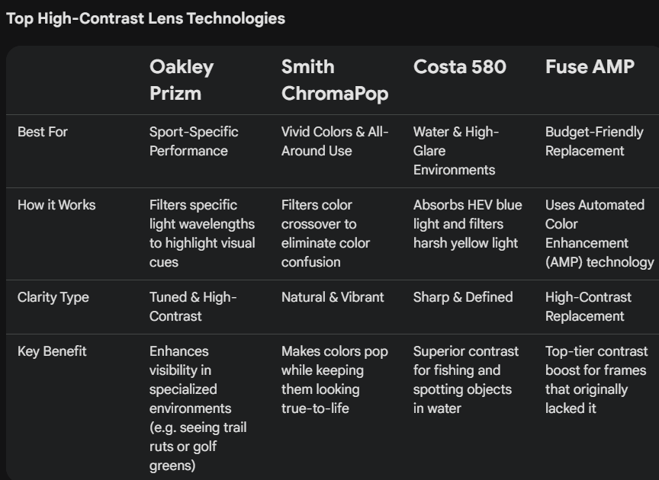Select the "Filters specific light wavelengths" cell
Screen dimensions: 659x480
point(202,233)
